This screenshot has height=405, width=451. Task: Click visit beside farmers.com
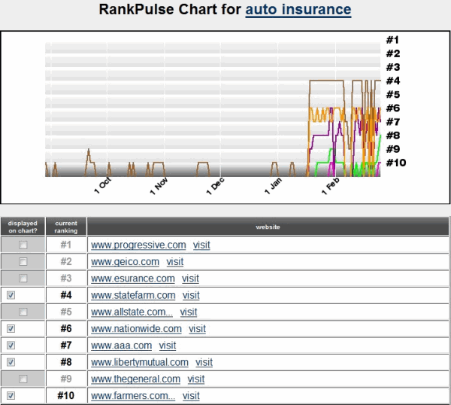(x=191, y=396)
